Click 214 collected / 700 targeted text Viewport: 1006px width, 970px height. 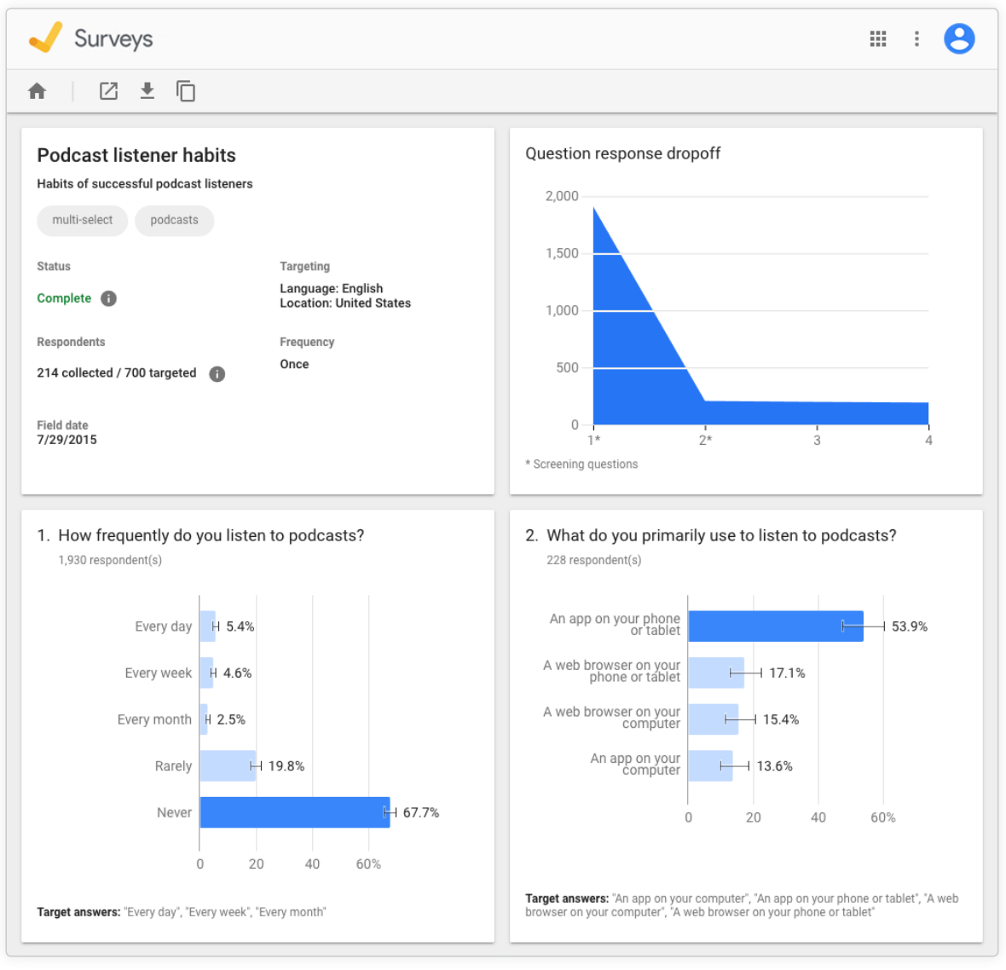116,372
